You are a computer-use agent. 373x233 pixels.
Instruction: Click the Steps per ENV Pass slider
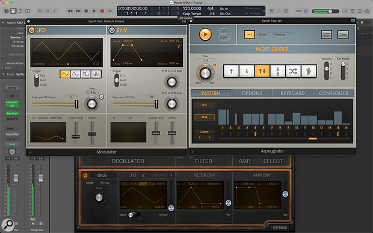pos(135,104)
